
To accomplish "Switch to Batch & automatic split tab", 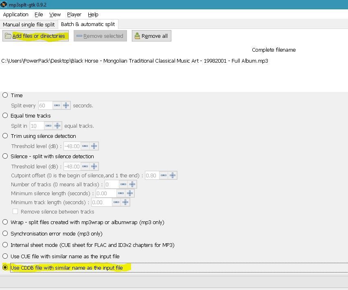I will click(88, 24).
